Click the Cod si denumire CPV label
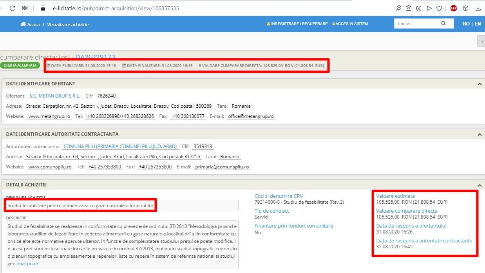The height and width of the screenshot is (273, 485). (279, 196)
